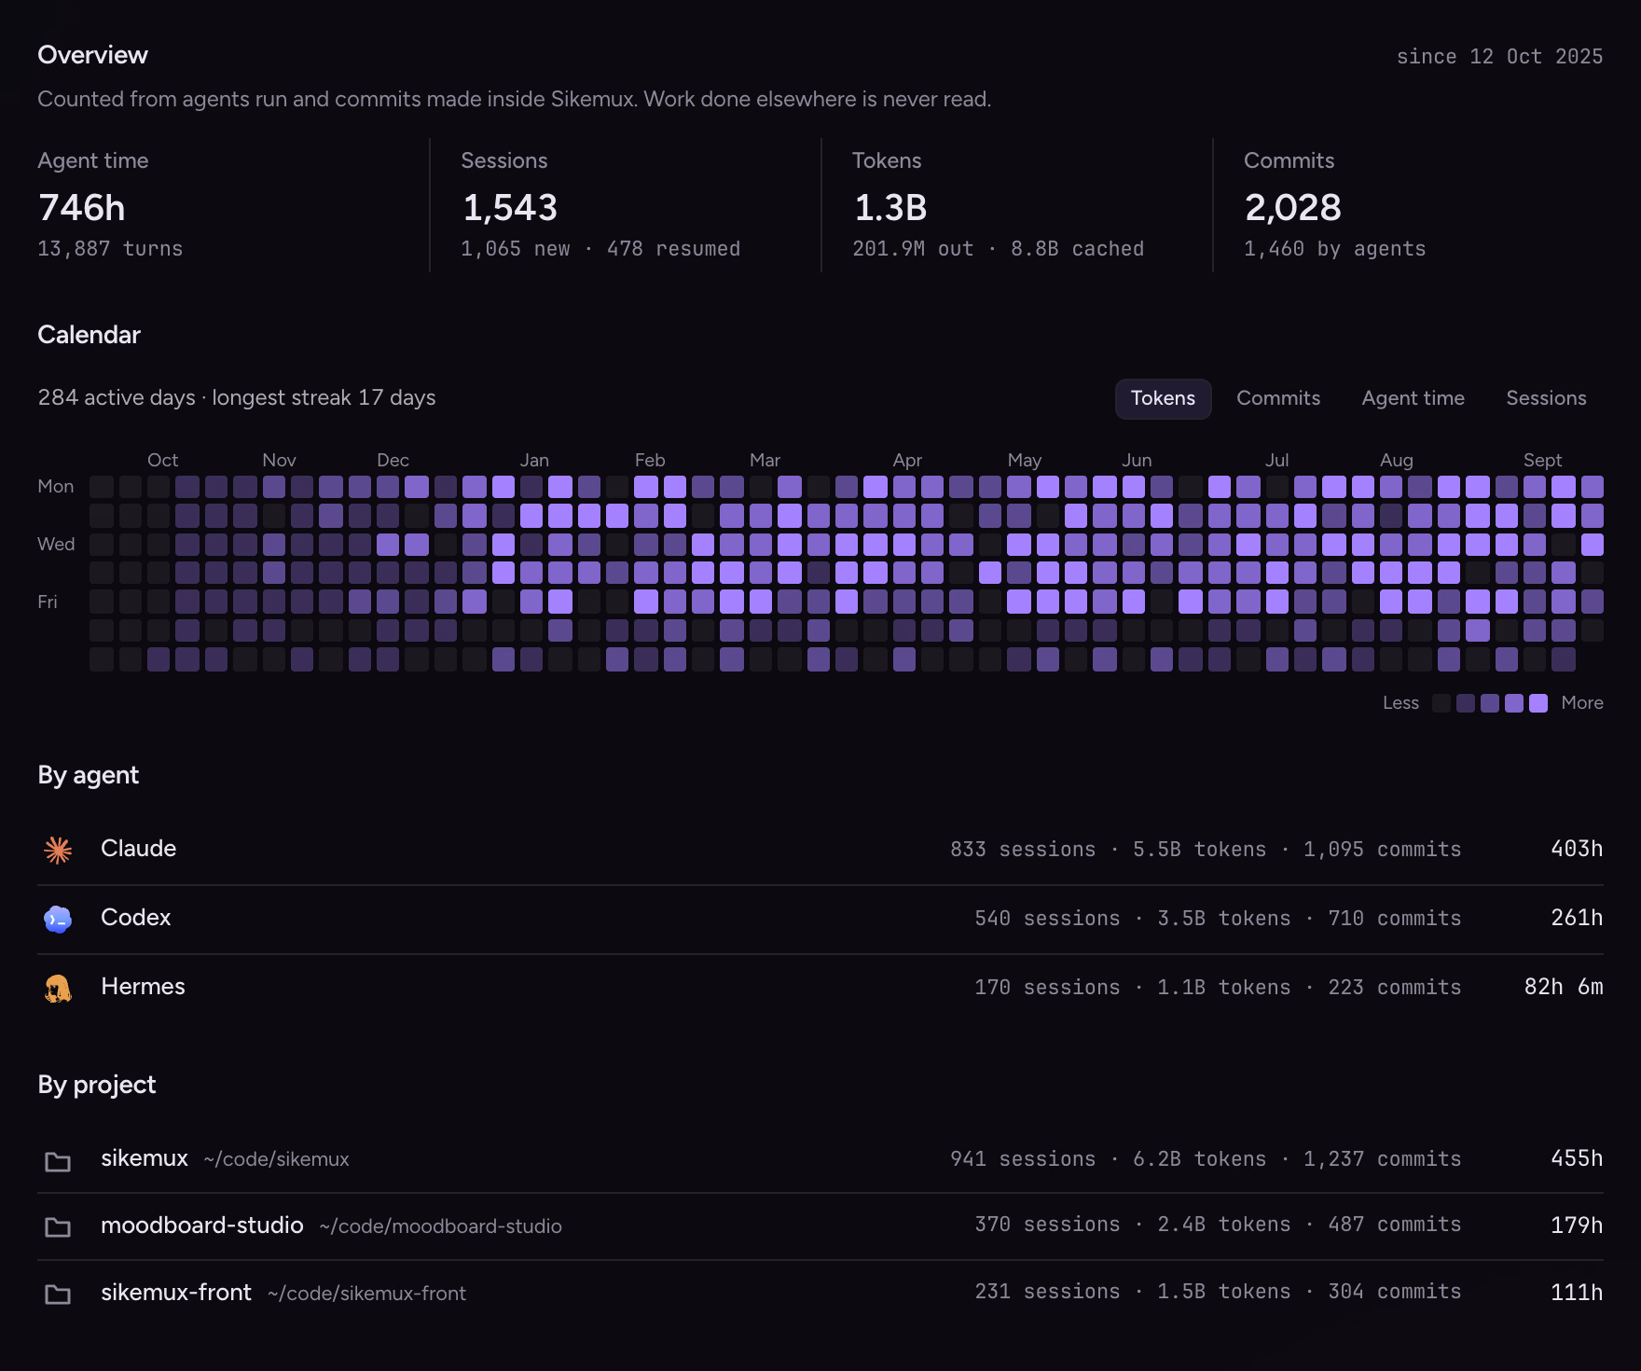Click the ~/code/moodboard-studio path
The image size is (1641, 1371).
click(440, 1226)
